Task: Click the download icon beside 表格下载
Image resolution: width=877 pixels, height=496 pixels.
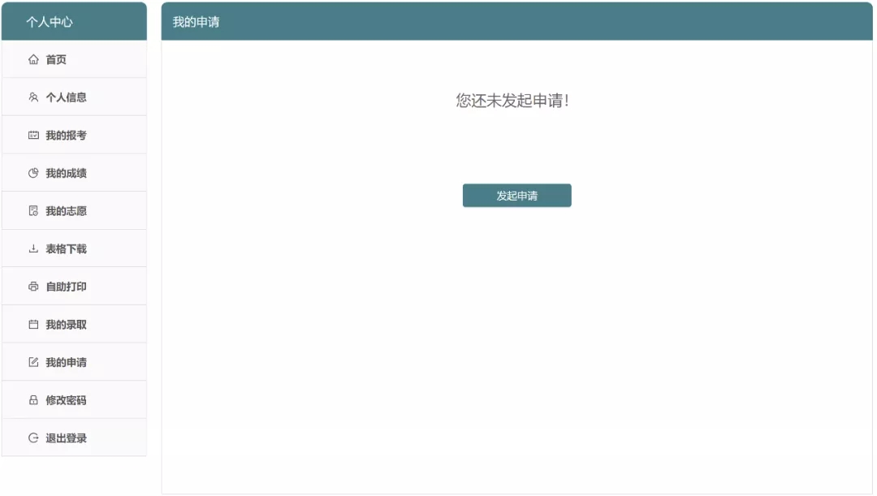Action: click(x=32, y=248)
